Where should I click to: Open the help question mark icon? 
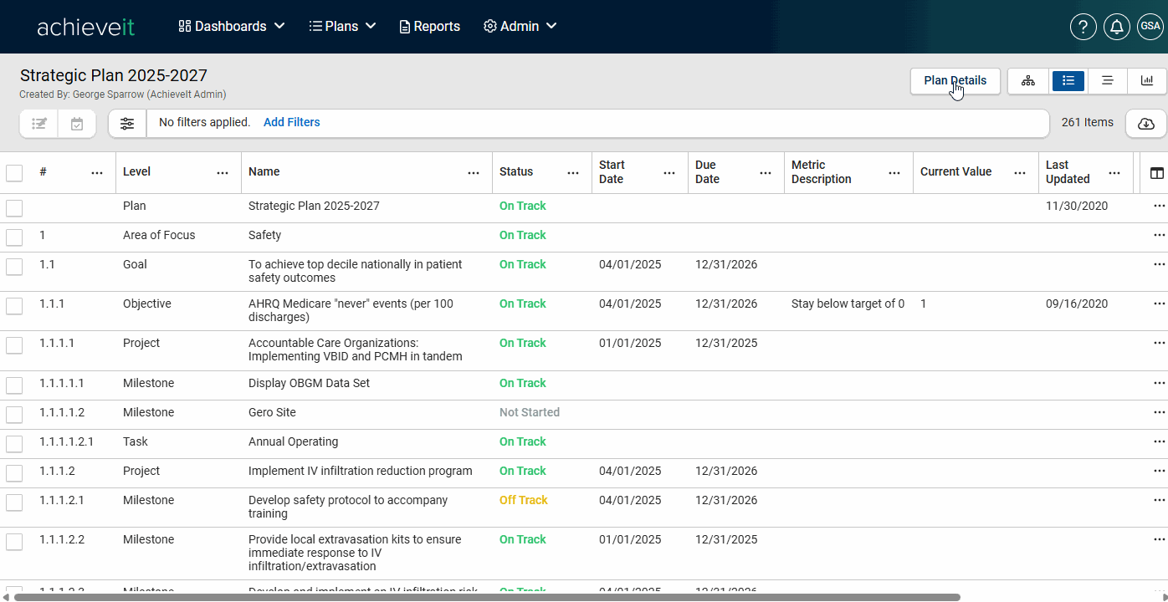point(1083,27)
